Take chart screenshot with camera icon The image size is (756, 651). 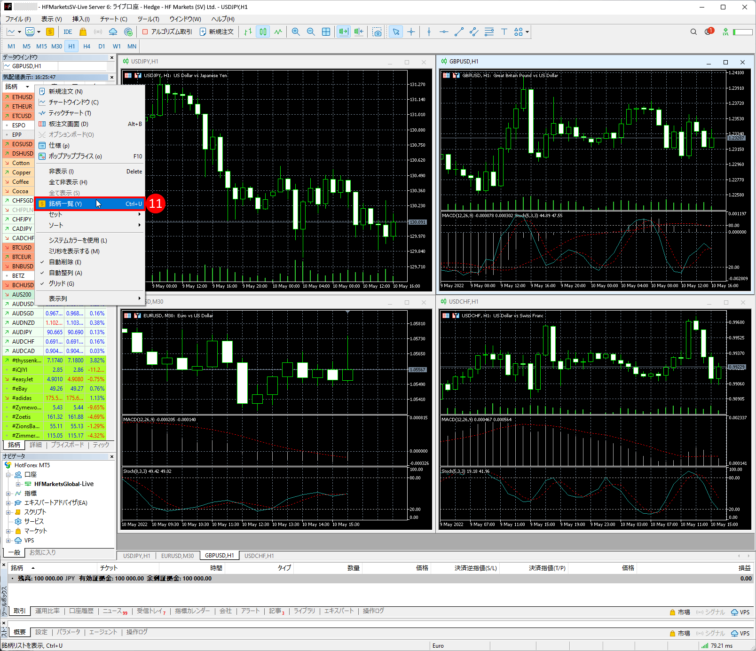377,32
